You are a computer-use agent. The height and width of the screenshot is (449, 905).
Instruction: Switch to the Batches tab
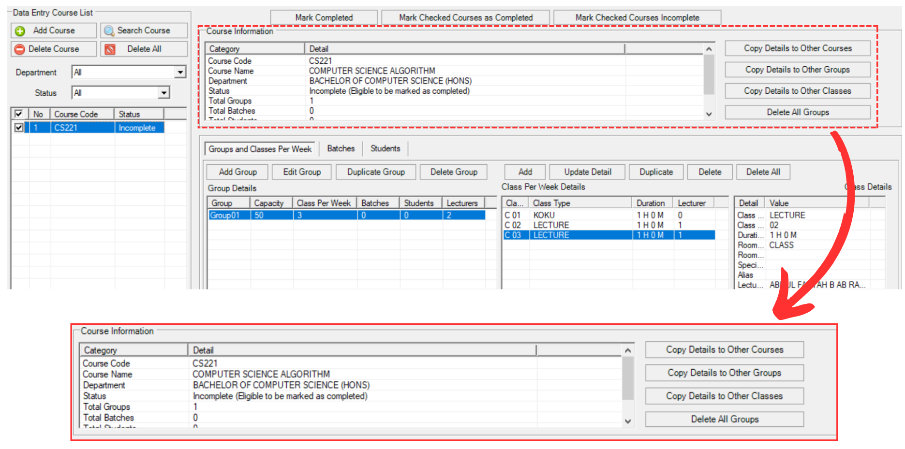341,149
